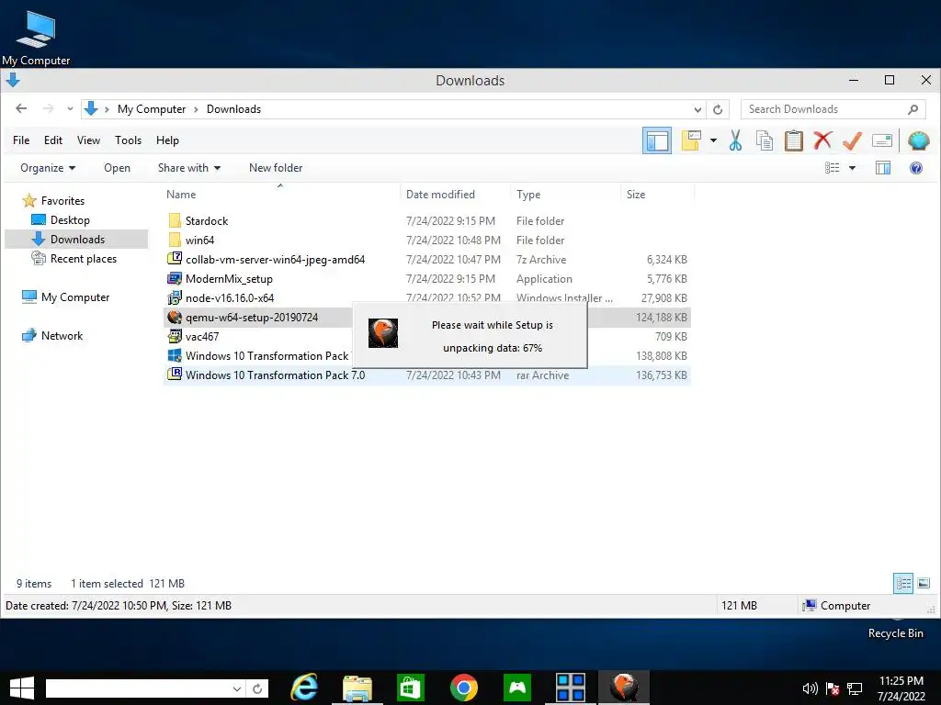
Task: Click the Copy toolbar icon
Action: [764, 140]
